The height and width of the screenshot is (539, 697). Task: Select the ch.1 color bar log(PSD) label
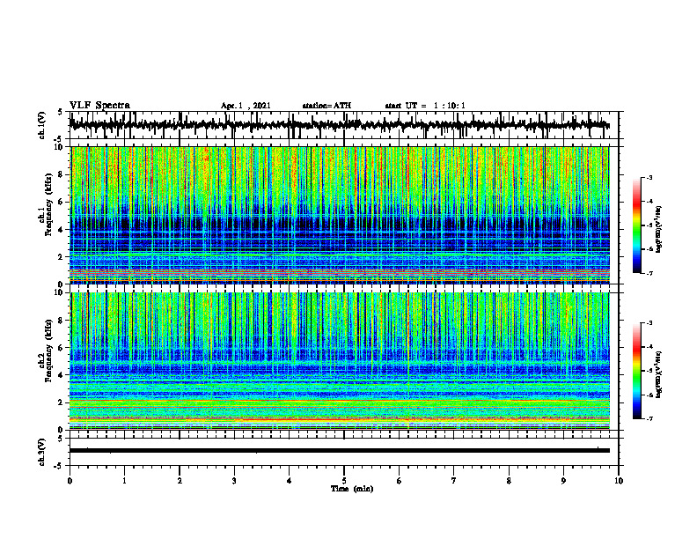659,229
